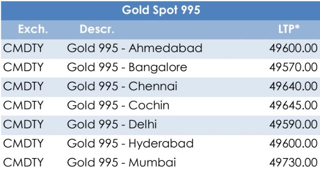Select the Gold 995 - Ahmedabad description
Viewport: 320px width, 173px height.
click(x=134, y=48)
